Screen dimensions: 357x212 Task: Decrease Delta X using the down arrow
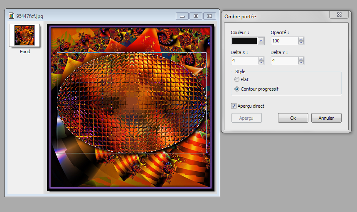261,62
